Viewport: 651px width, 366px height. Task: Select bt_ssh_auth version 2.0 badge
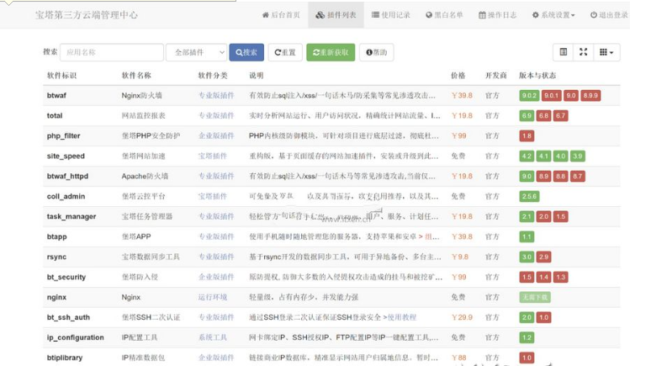click(527, 317)
